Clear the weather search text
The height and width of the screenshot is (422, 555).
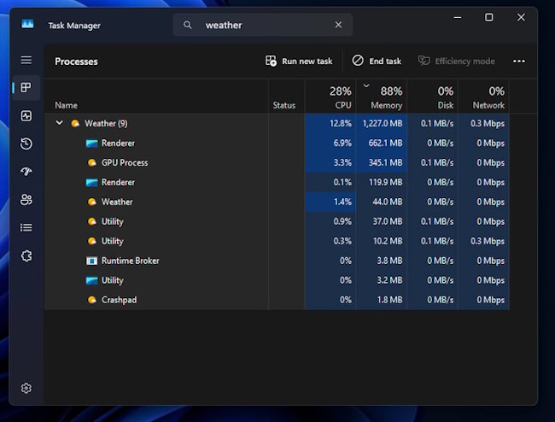(338, 25)
